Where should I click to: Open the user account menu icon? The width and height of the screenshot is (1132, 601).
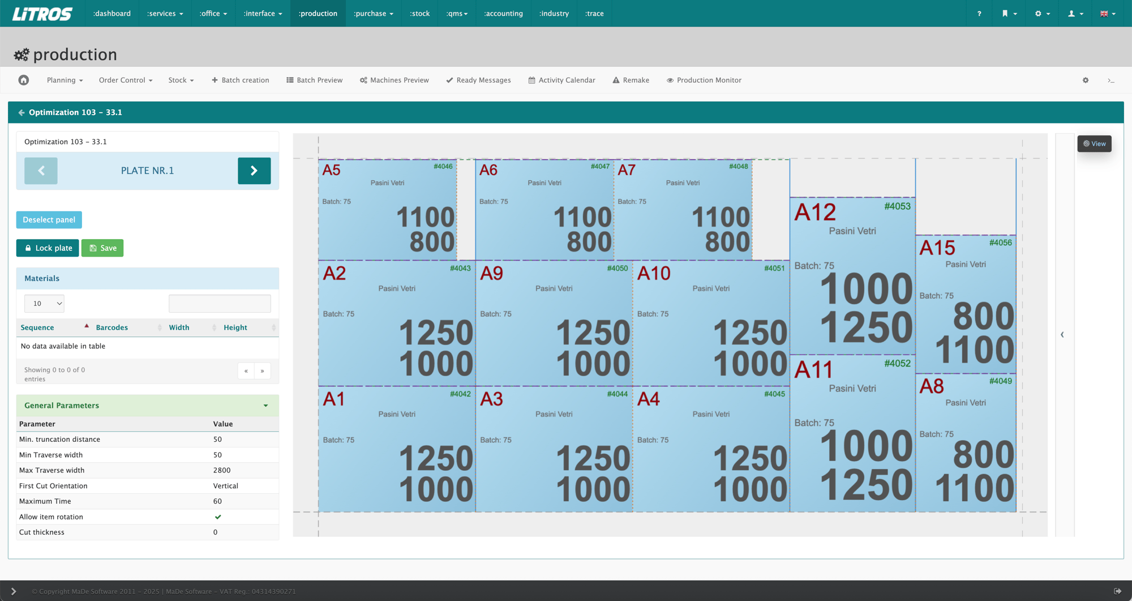(1076, 14)
